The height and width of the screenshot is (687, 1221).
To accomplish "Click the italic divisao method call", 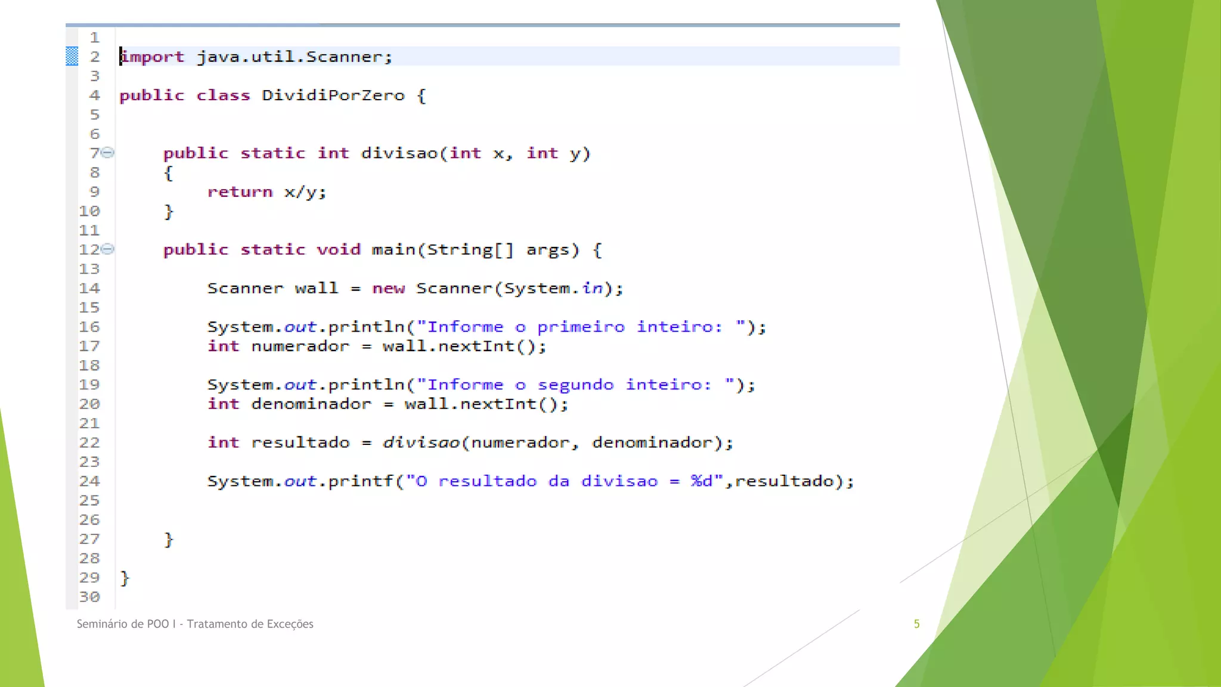I will click(421, 442).
